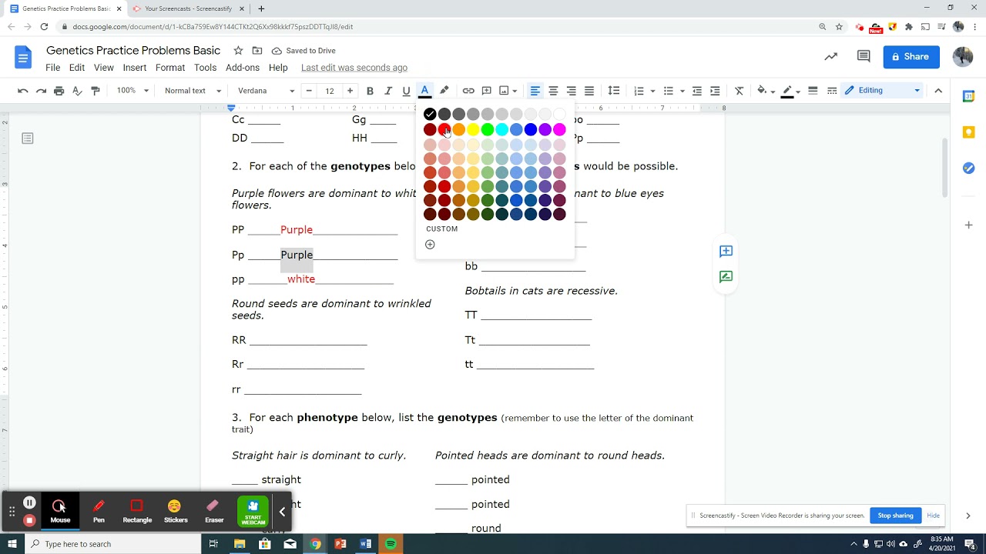
Task: Open the Normal text styles dropdown
Action: [193, 91]
